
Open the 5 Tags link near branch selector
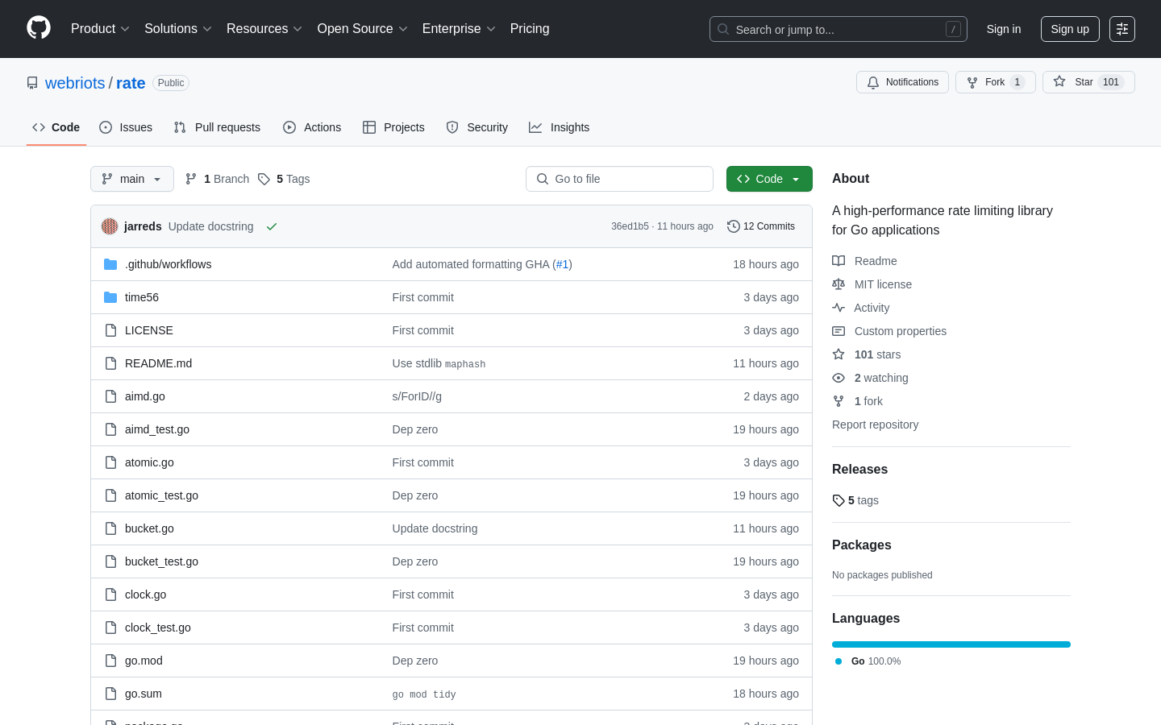(284, 179)
